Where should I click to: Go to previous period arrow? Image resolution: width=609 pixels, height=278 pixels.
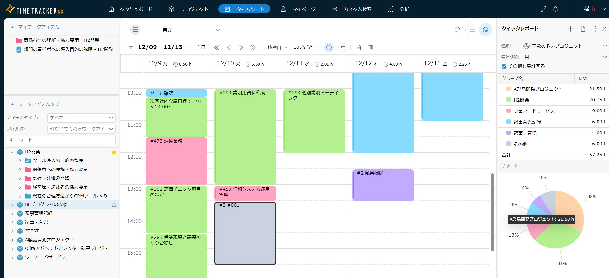pyautogui.click(x=229, y=47)
